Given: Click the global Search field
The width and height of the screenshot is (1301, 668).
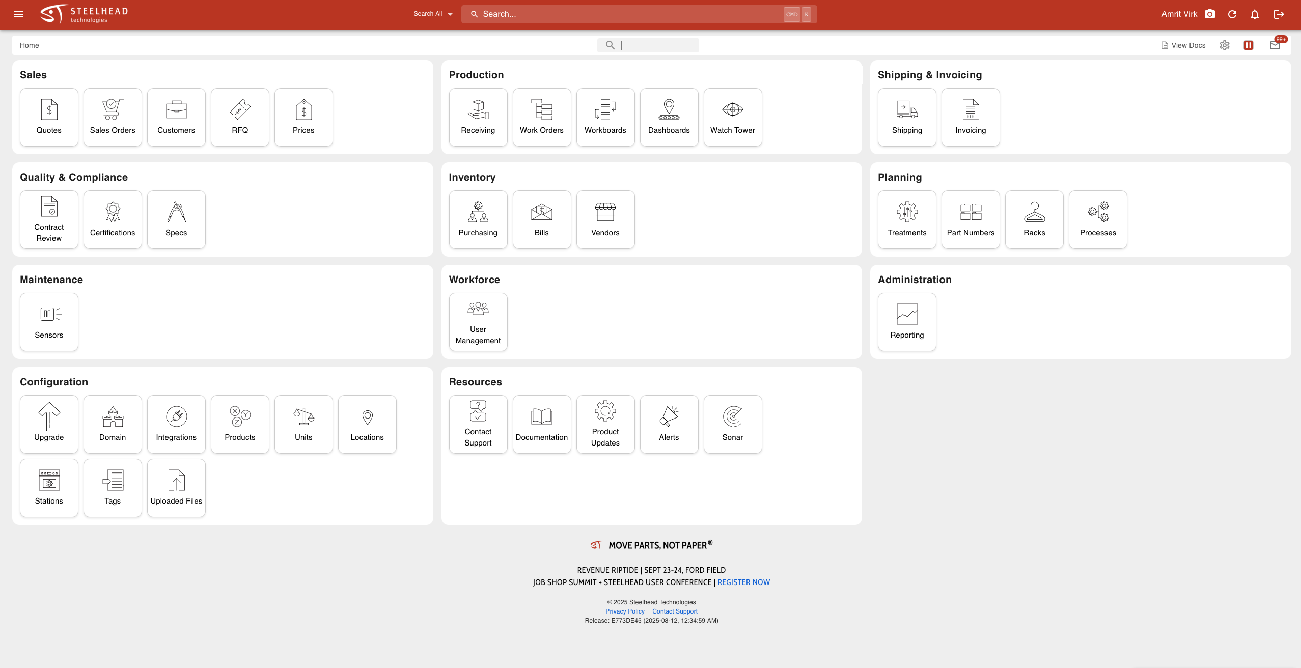Looking at the screenshot, I should pos(639,14).
